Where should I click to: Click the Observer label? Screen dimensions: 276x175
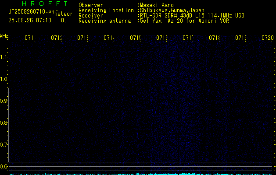[91, 5]
